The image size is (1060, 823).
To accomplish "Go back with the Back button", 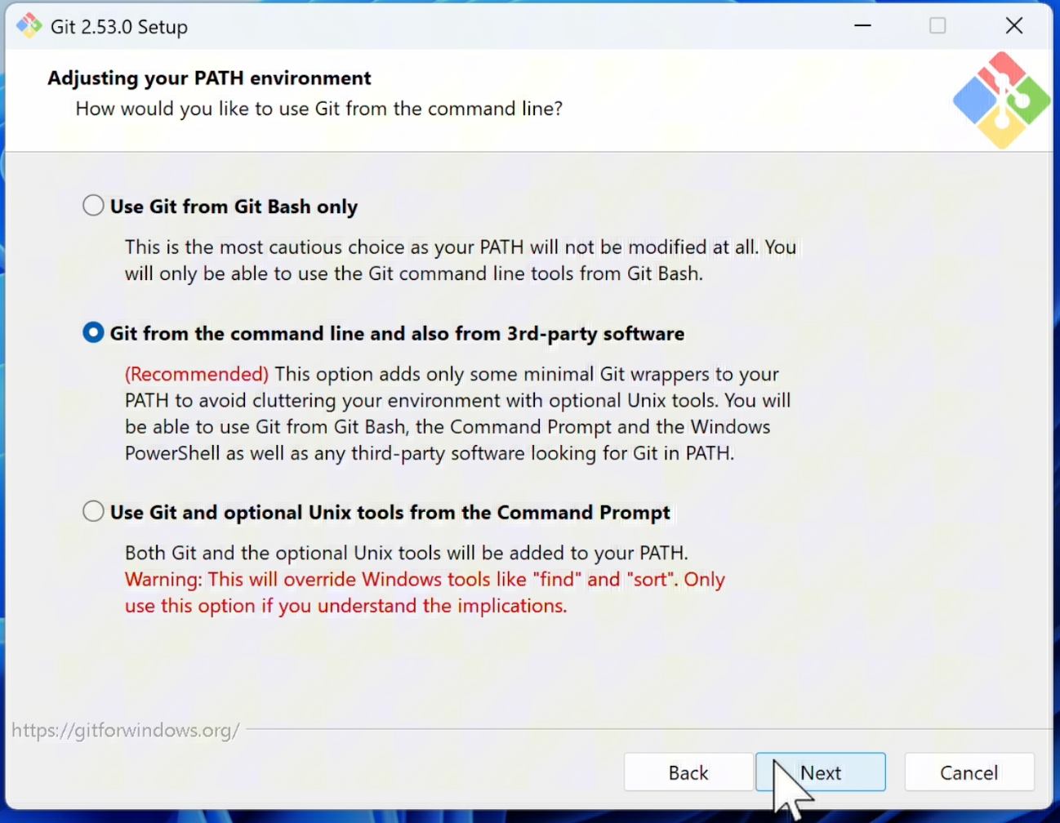I will tap(688, 772).
